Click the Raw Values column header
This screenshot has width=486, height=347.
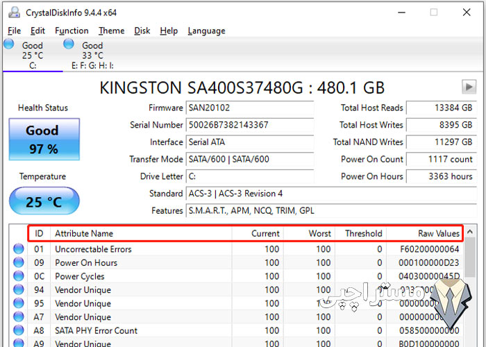point(425,233)
